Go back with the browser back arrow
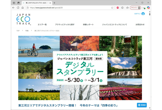Image resolution: width=162 pixels, height=110 pixels. click(13, 8)
